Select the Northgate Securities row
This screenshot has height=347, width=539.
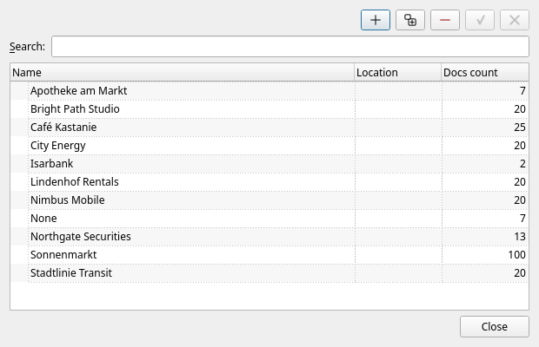(x=269, y=236)
